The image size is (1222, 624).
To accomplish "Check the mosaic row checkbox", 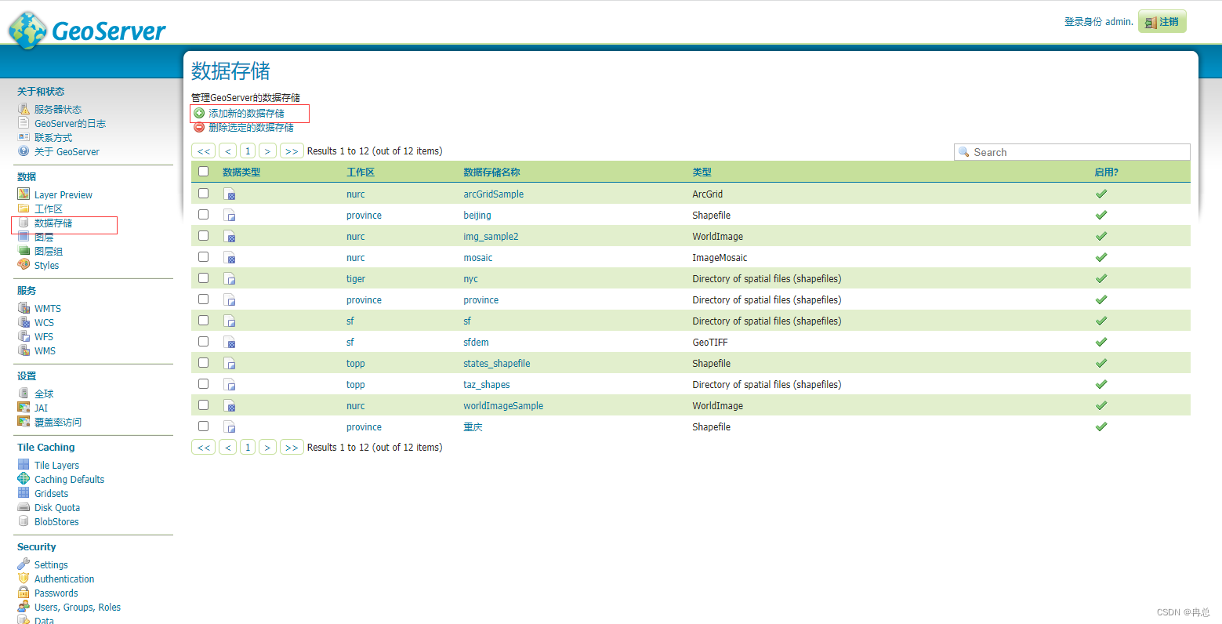I will 204,256.
